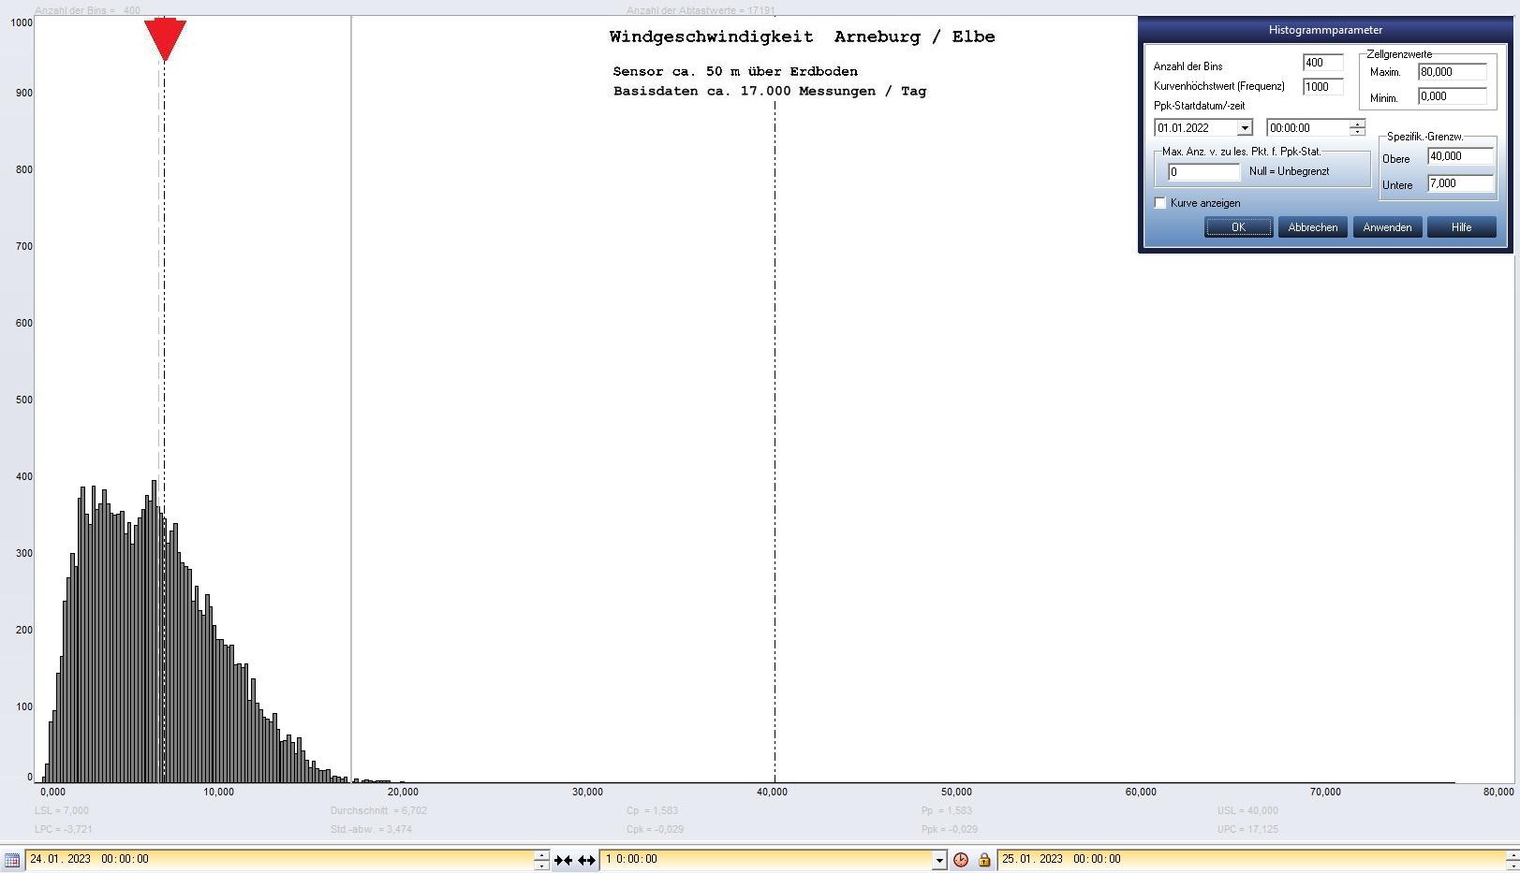This screenshot has height=873, width=1520.
Task: Click the start date spinner at 24.01.2023 field
Action: pos(541,859)
